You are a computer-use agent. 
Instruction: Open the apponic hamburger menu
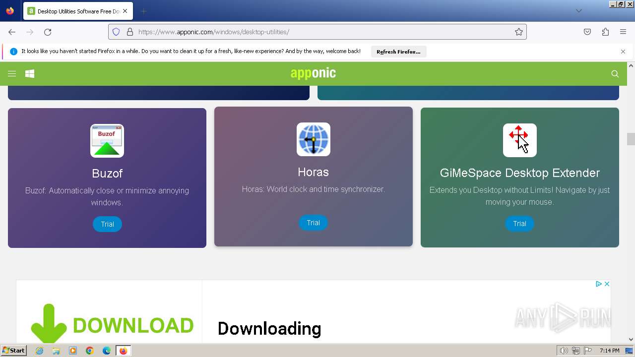12,74
